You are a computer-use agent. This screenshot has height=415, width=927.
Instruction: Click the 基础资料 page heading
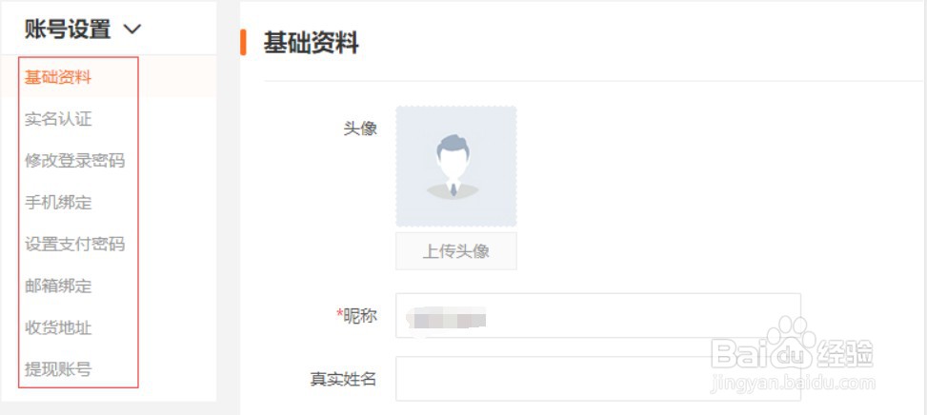(312, 43)
